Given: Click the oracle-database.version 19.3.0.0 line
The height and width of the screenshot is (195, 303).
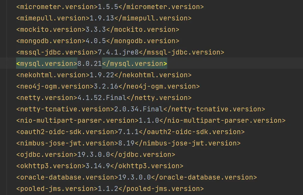Looking at the screenshot, I should click(x=136, y=178).
